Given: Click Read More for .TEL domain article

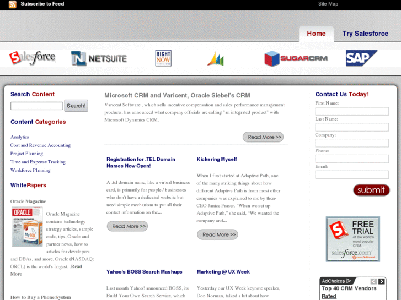Looking at the screenshot, I should (127, 226).
